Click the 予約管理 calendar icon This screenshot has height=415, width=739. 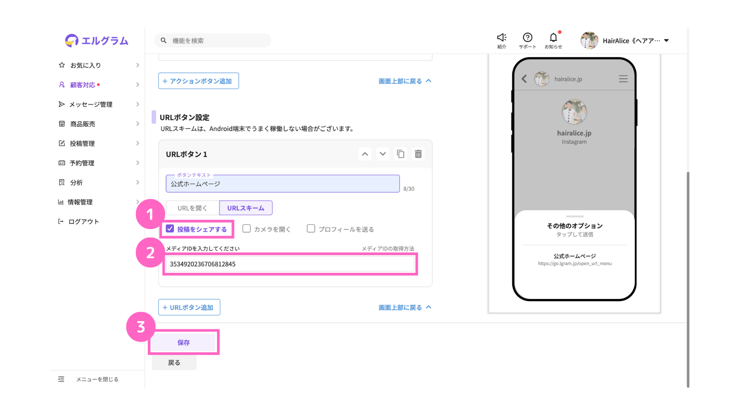point(62,163)
